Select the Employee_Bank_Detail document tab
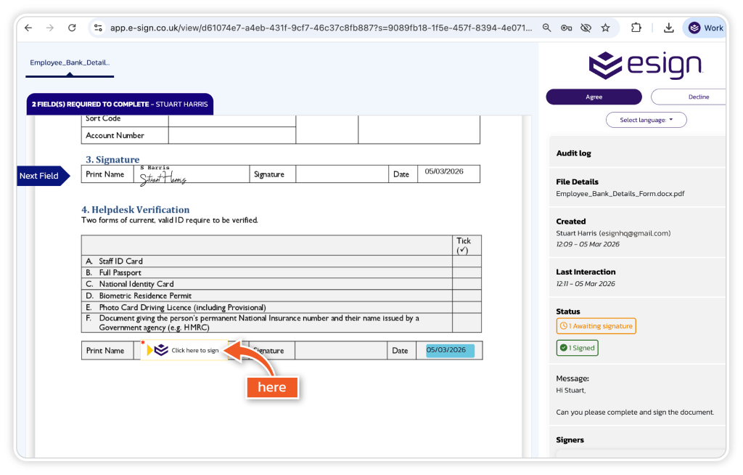The height and width of the screenshot is (475, 743). coord(70,62)
